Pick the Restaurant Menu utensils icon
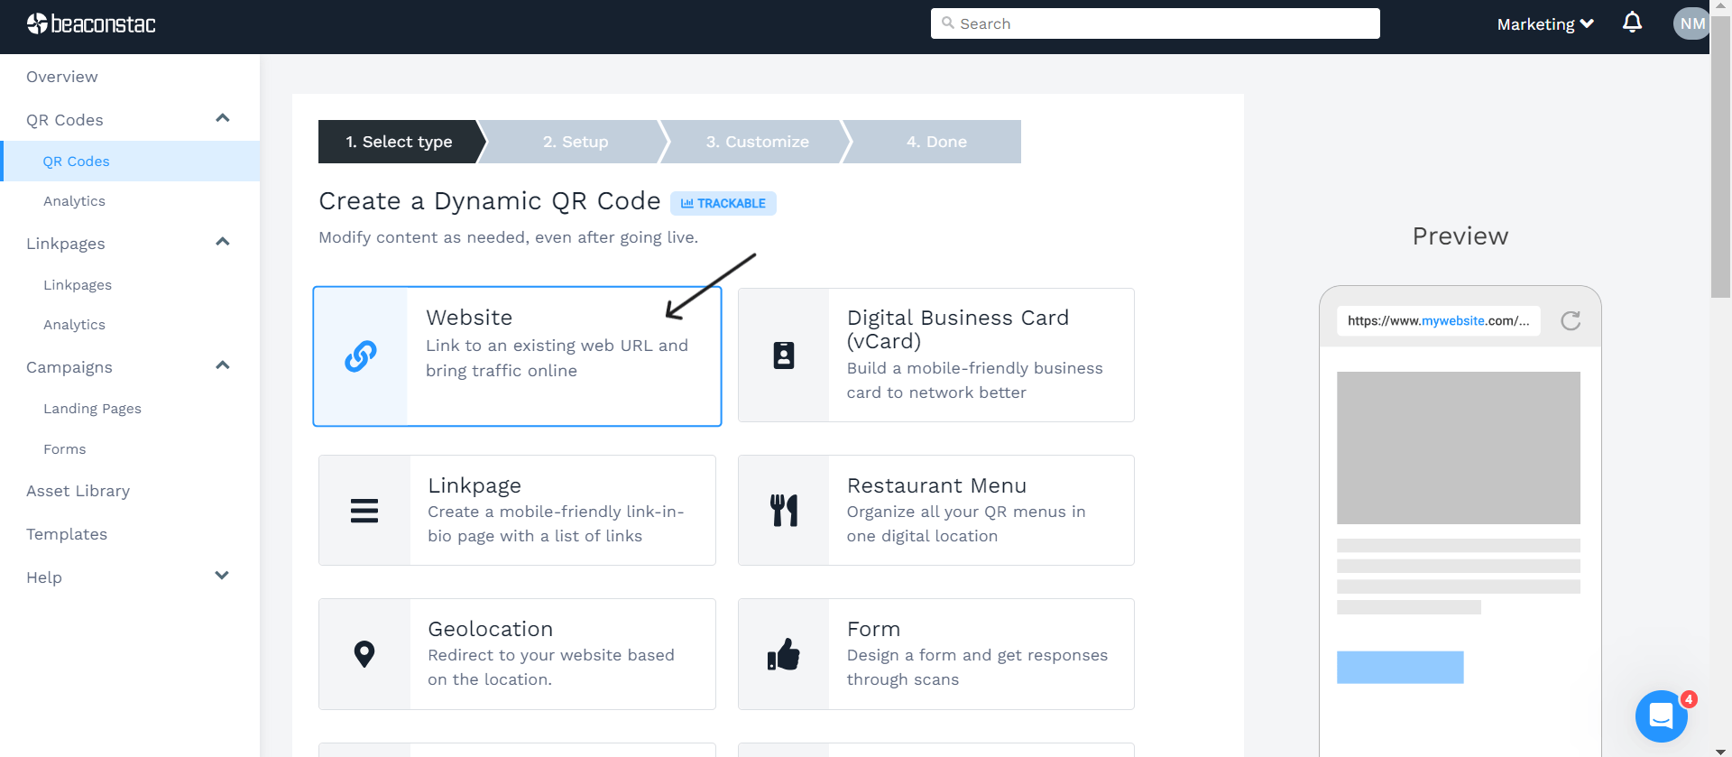Screen dimensions: 1732x757 click(783, 511)
